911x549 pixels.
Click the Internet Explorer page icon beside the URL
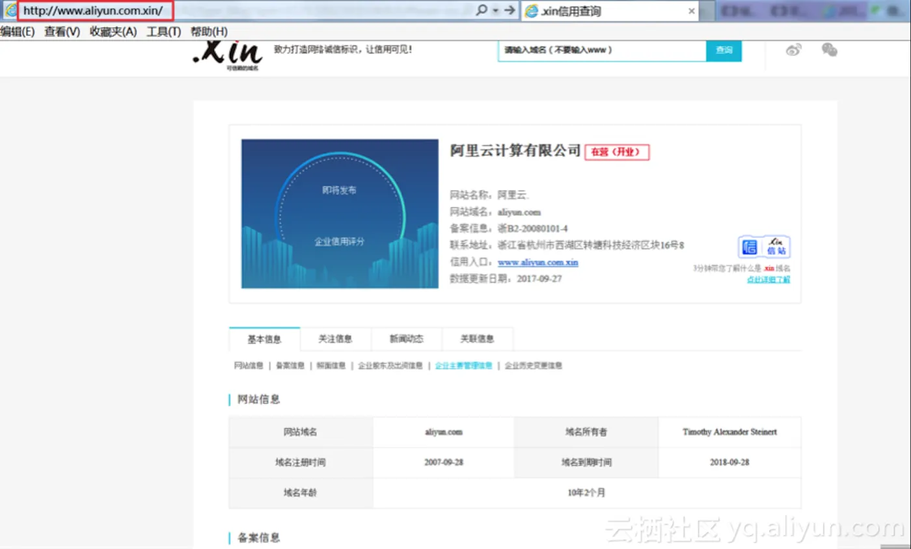click(x=10, y=11)
